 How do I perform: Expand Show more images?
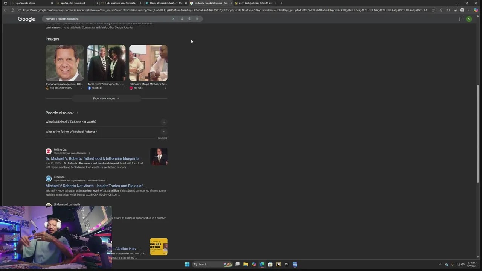pos(106,99)
